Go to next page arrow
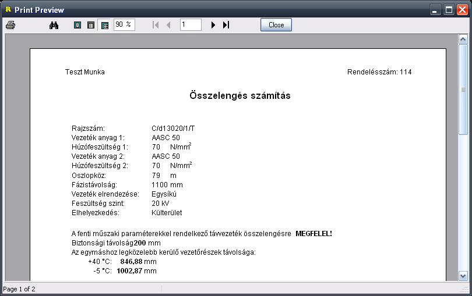The image size is (472, 296). [x=213, y=25]
